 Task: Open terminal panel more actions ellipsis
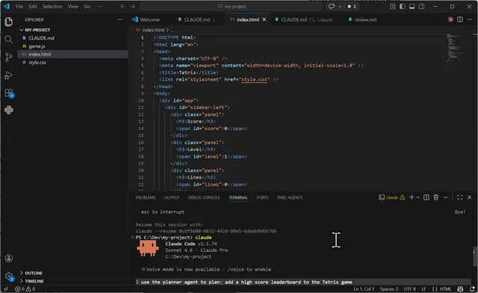click(445, 197)
